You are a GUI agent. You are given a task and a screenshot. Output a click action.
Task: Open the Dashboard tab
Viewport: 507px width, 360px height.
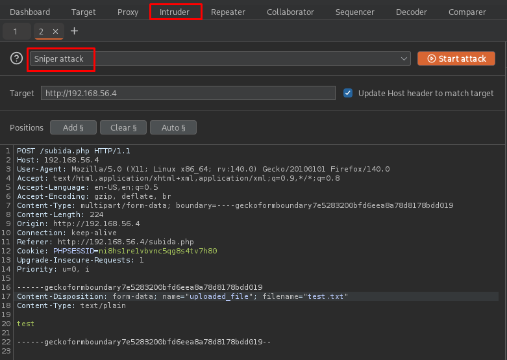tap(30, 12)
